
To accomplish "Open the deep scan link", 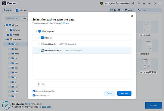I will point(46,107).
